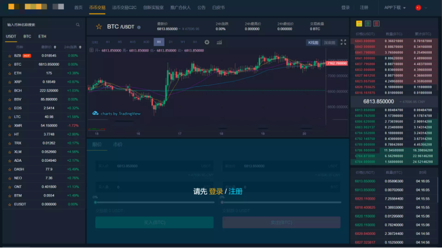Show sell orders only in order book
This screenshot has height=248, width=442.
[376, 24]
